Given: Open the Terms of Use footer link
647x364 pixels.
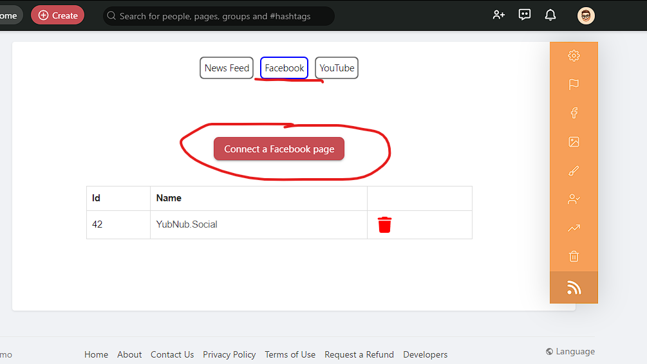Looking at the screenshot, I should point(290,354).
